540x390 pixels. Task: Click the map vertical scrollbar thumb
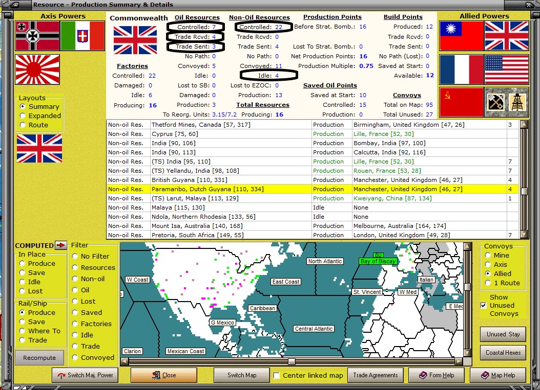coord(467,287)
